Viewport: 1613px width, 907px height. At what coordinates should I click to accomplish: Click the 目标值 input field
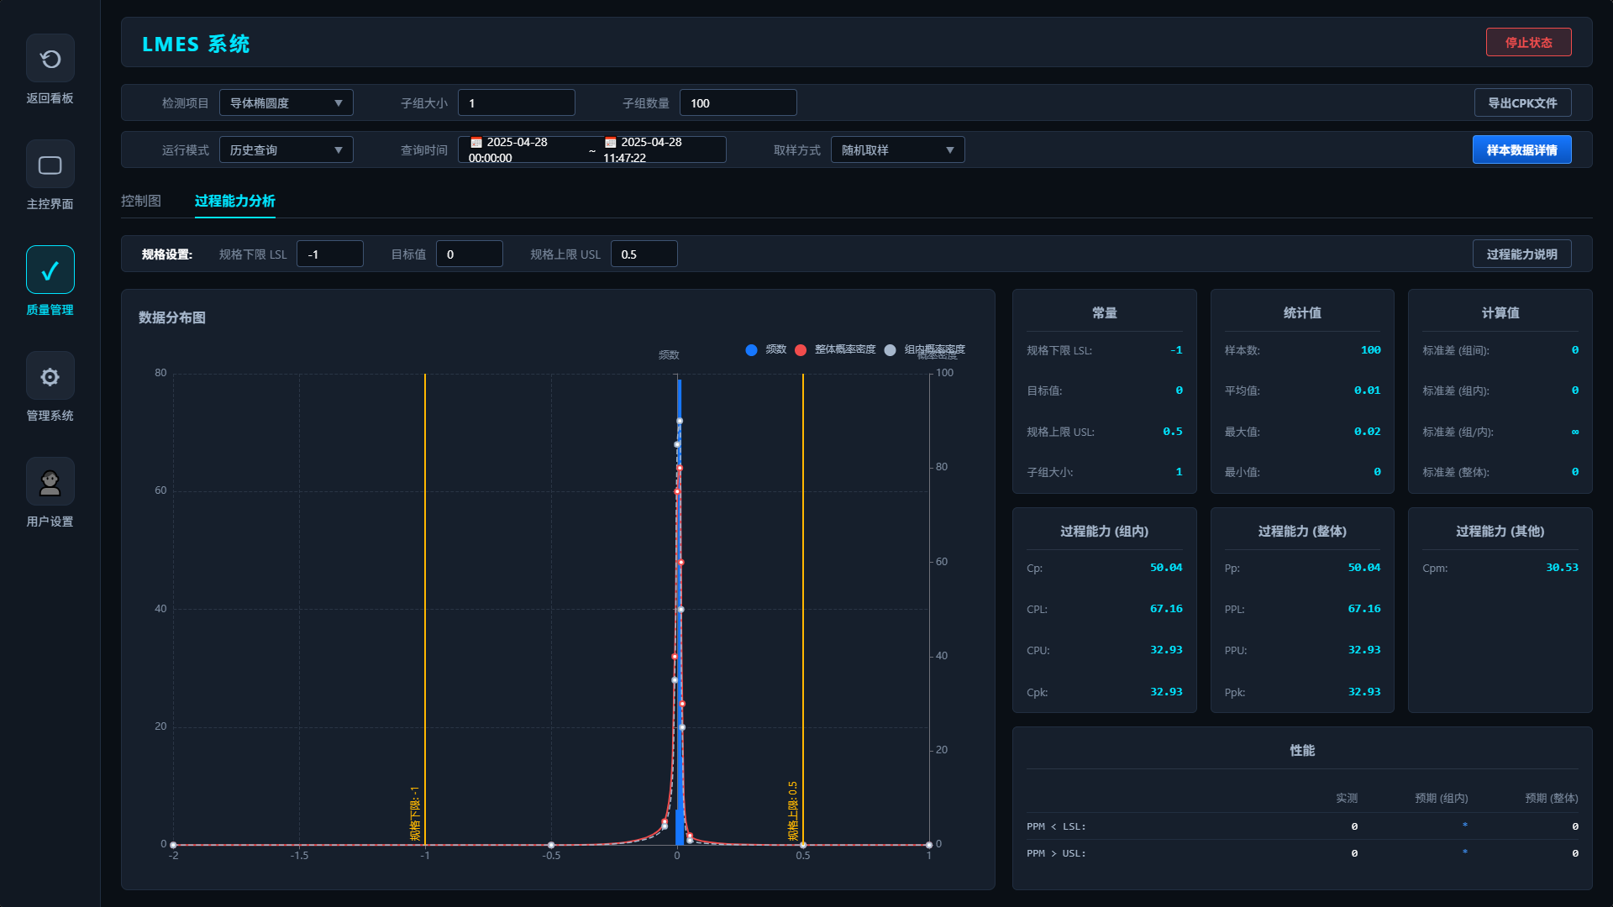point(470,254)
